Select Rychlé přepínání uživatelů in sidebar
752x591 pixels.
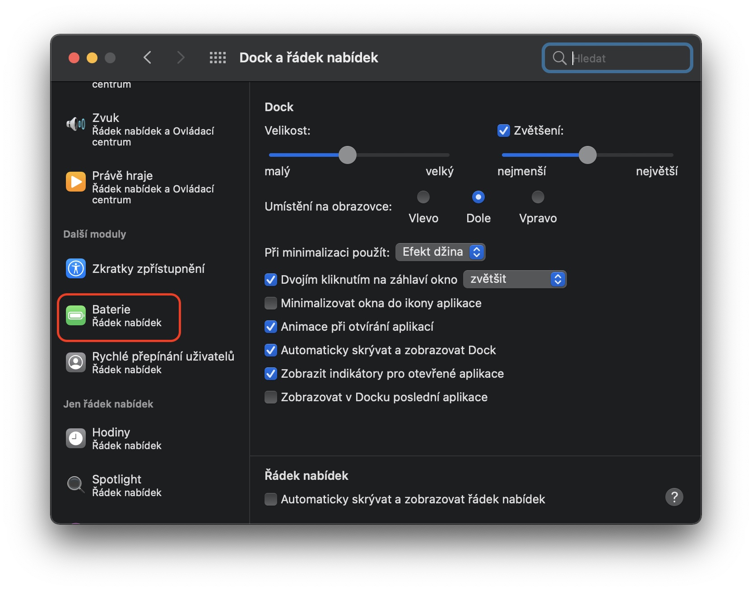pyautogui.click(x=150, y=362)
